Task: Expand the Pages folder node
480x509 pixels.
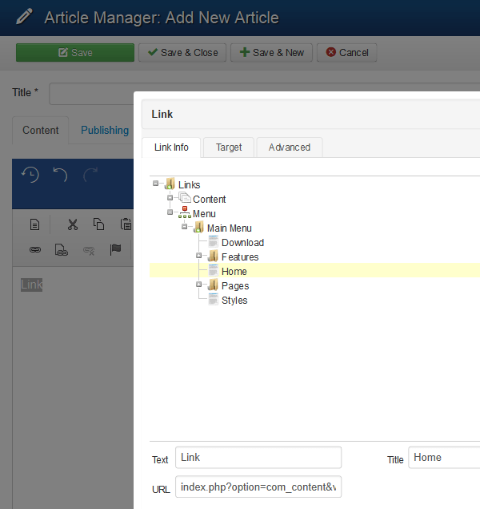Action: [x=199, y=285]
